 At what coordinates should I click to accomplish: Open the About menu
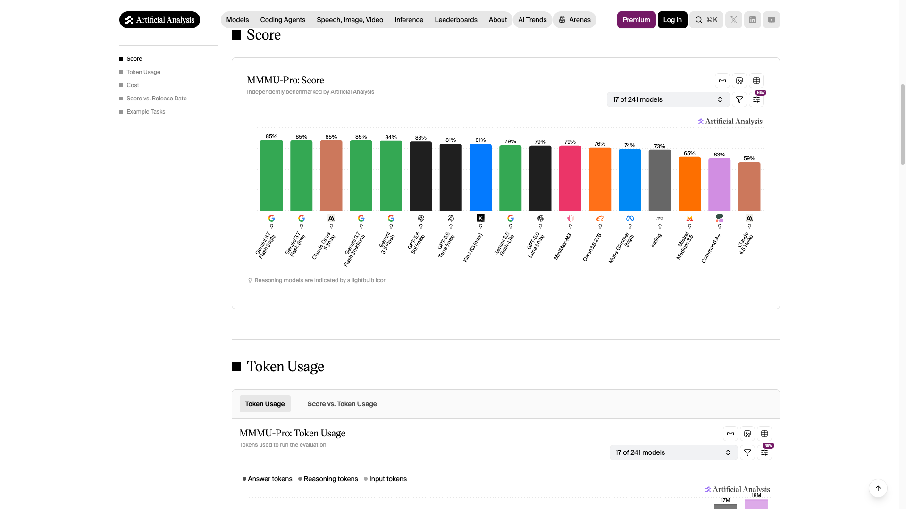coord(497,20)
